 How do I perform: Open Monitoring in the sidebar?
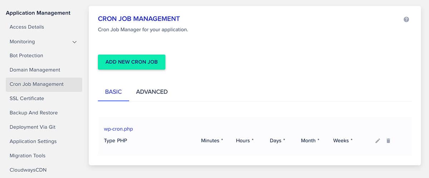(22, 41)
